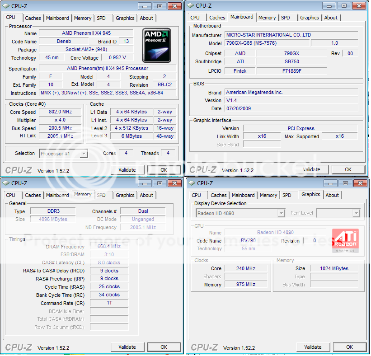Click the package value "Socket AM2+ (940)"
This screenshot has width=371, height=356.
coord(86,49)
